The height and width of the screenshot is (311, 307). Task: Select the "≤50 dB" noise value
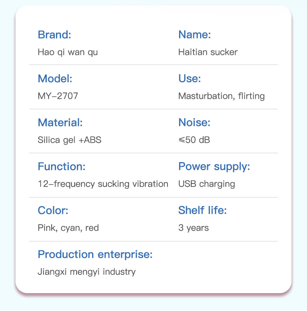point(194,140)
